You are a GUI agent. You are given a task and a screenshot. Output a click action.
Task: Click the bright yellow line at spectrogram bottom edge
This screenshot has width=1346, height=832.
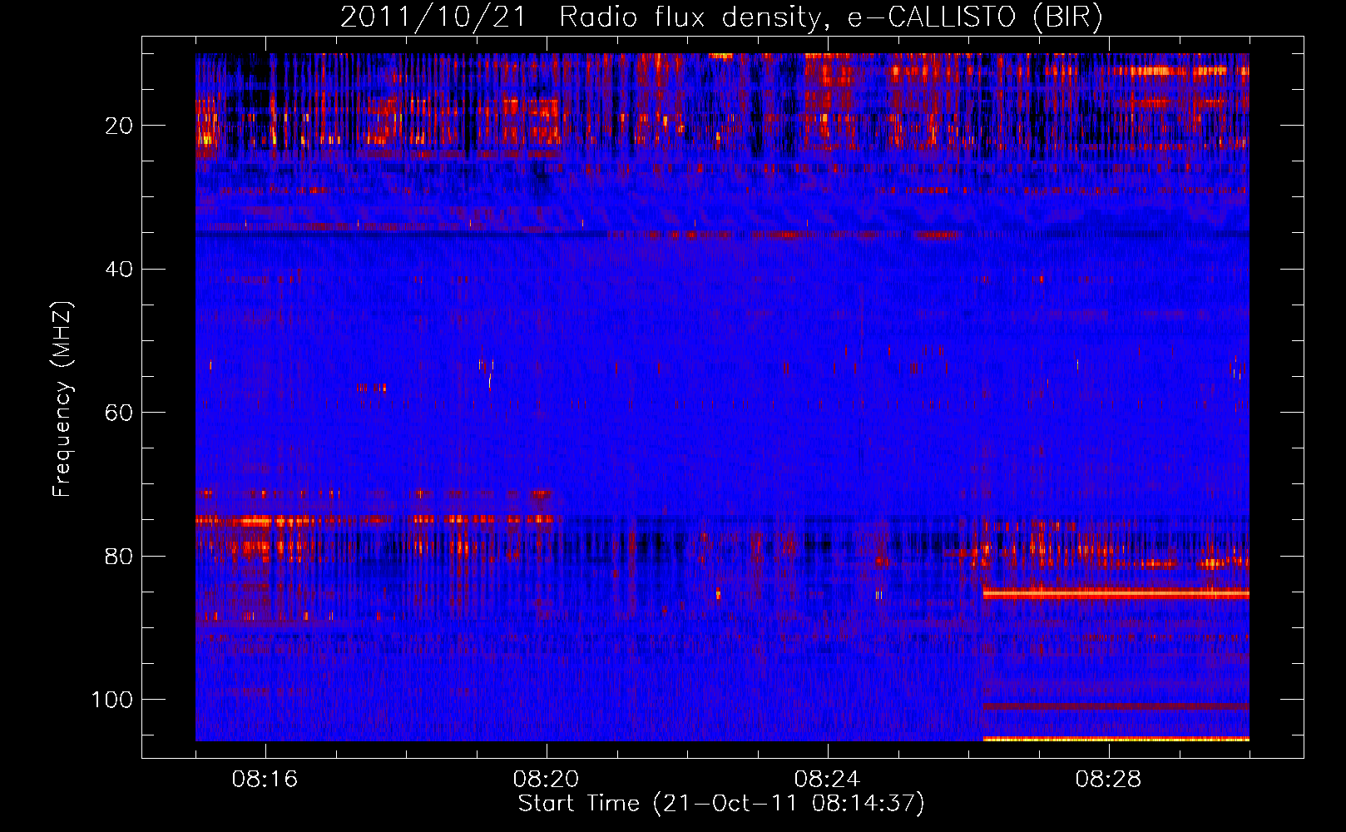click(x=1116, y=739)
